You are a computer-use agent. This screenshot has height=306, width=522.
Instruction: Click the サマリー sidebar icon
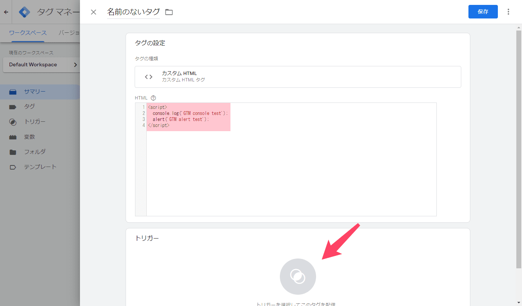[13, 92]
